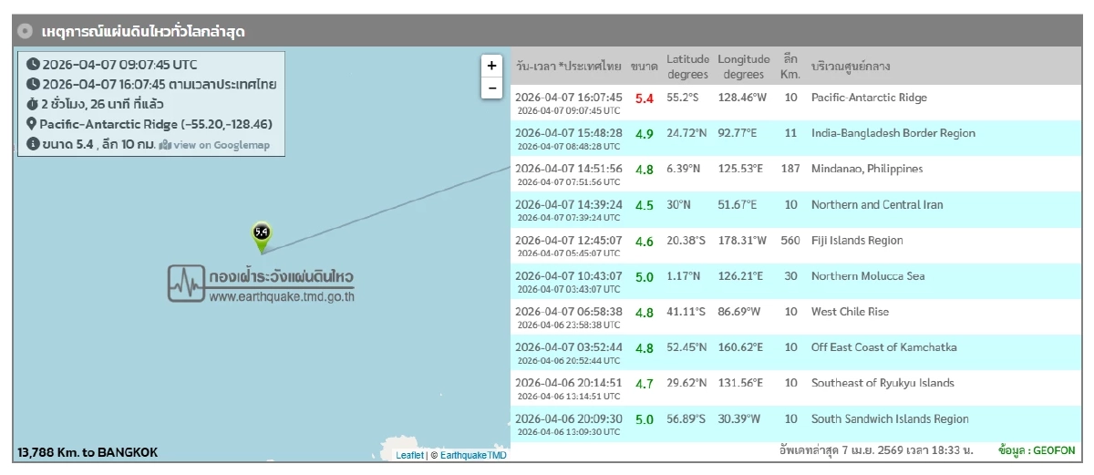Zoom out the map with minus button
The width and height of the screenshot is (1094, 475).
tap(491, 88)
